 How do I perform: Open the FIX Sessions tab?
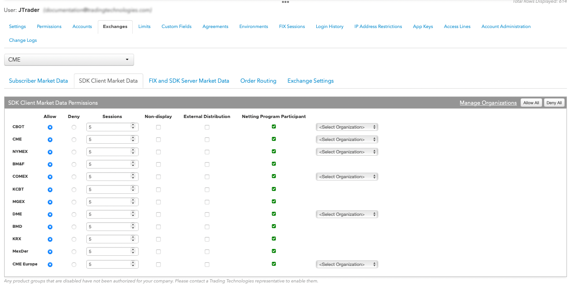tap(292, 27)
